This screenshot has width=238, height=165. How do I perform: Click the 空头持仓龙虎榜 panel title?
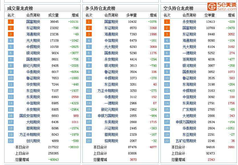(178, 8)
